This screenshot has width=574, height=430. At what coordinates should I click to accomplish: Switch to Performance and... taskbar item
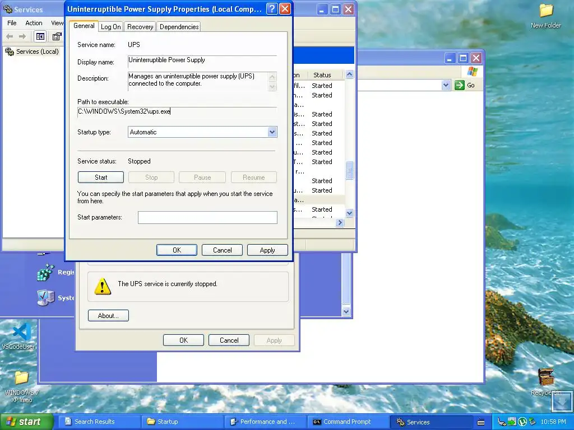click(x=265, y=422)
